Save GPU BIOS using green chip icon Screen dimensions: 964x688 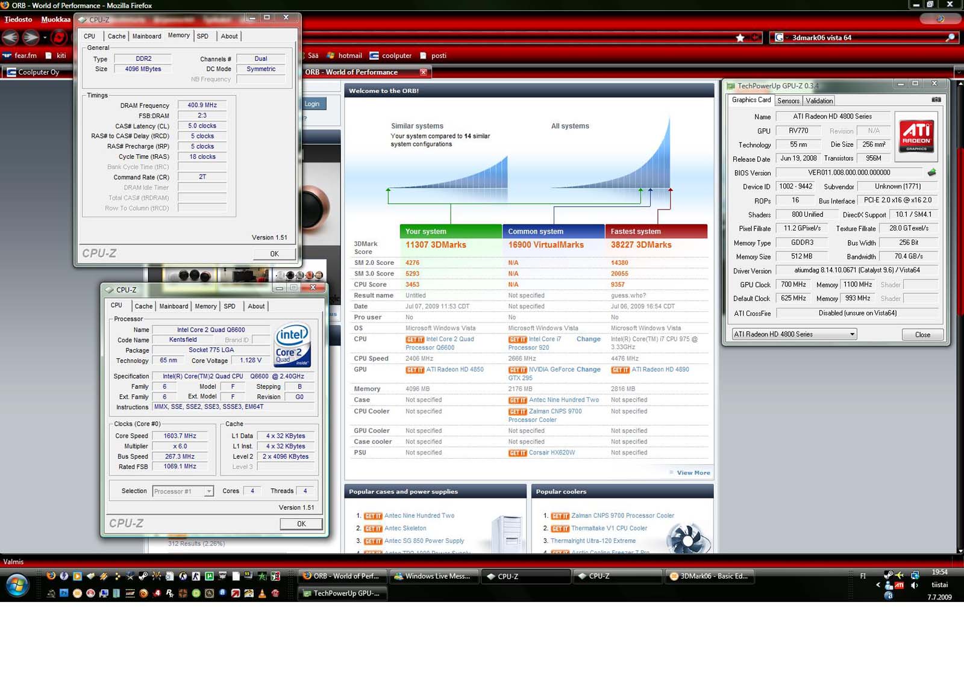click(x=932, y=173)
